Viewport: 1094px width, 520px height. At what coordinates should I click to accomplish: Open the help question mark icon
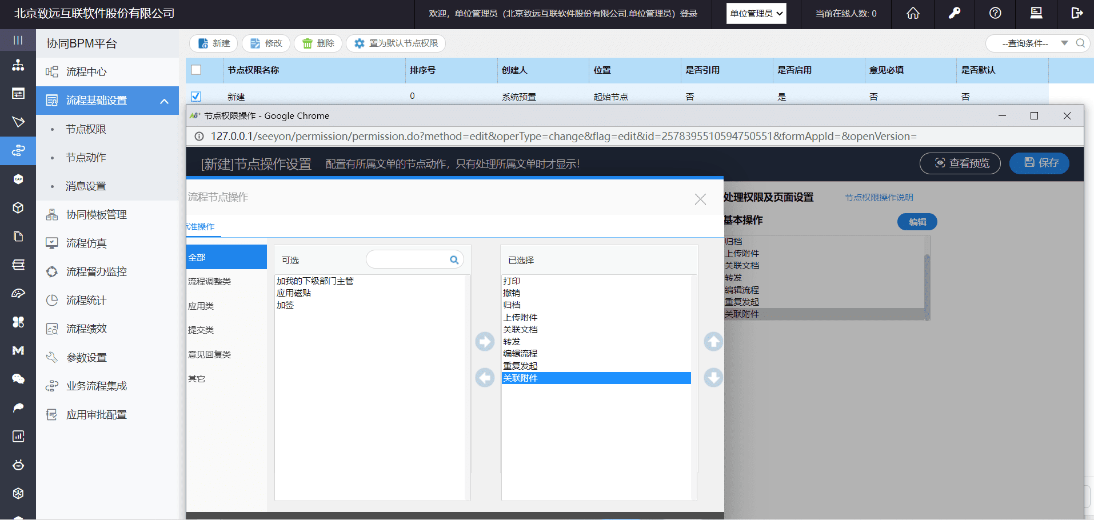coord(995,13)
